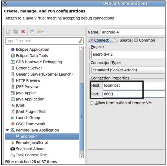Click the broom icon to clear the filter text

[x=80, y=41]
